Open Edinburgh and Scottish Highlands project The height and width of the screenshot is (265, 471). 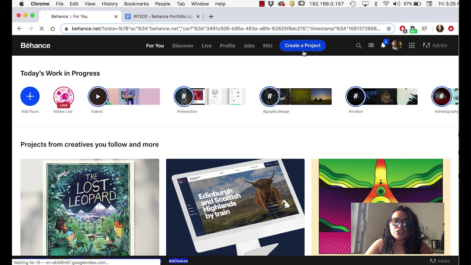tap(235, 207)
